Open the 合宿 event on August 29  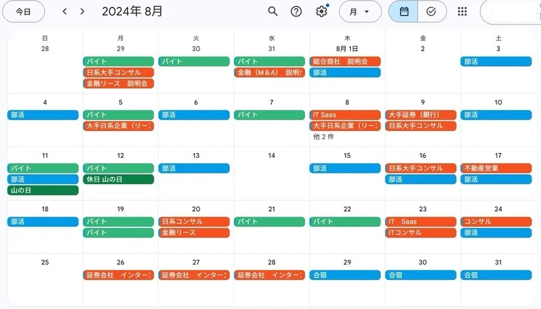pos(345,275)
